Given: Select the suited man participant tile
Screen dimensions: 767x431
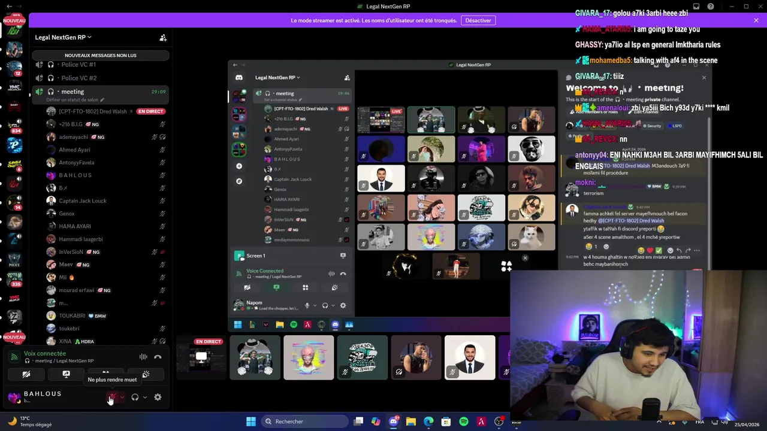Looking at the screenshot, I should tap(470, 357).
